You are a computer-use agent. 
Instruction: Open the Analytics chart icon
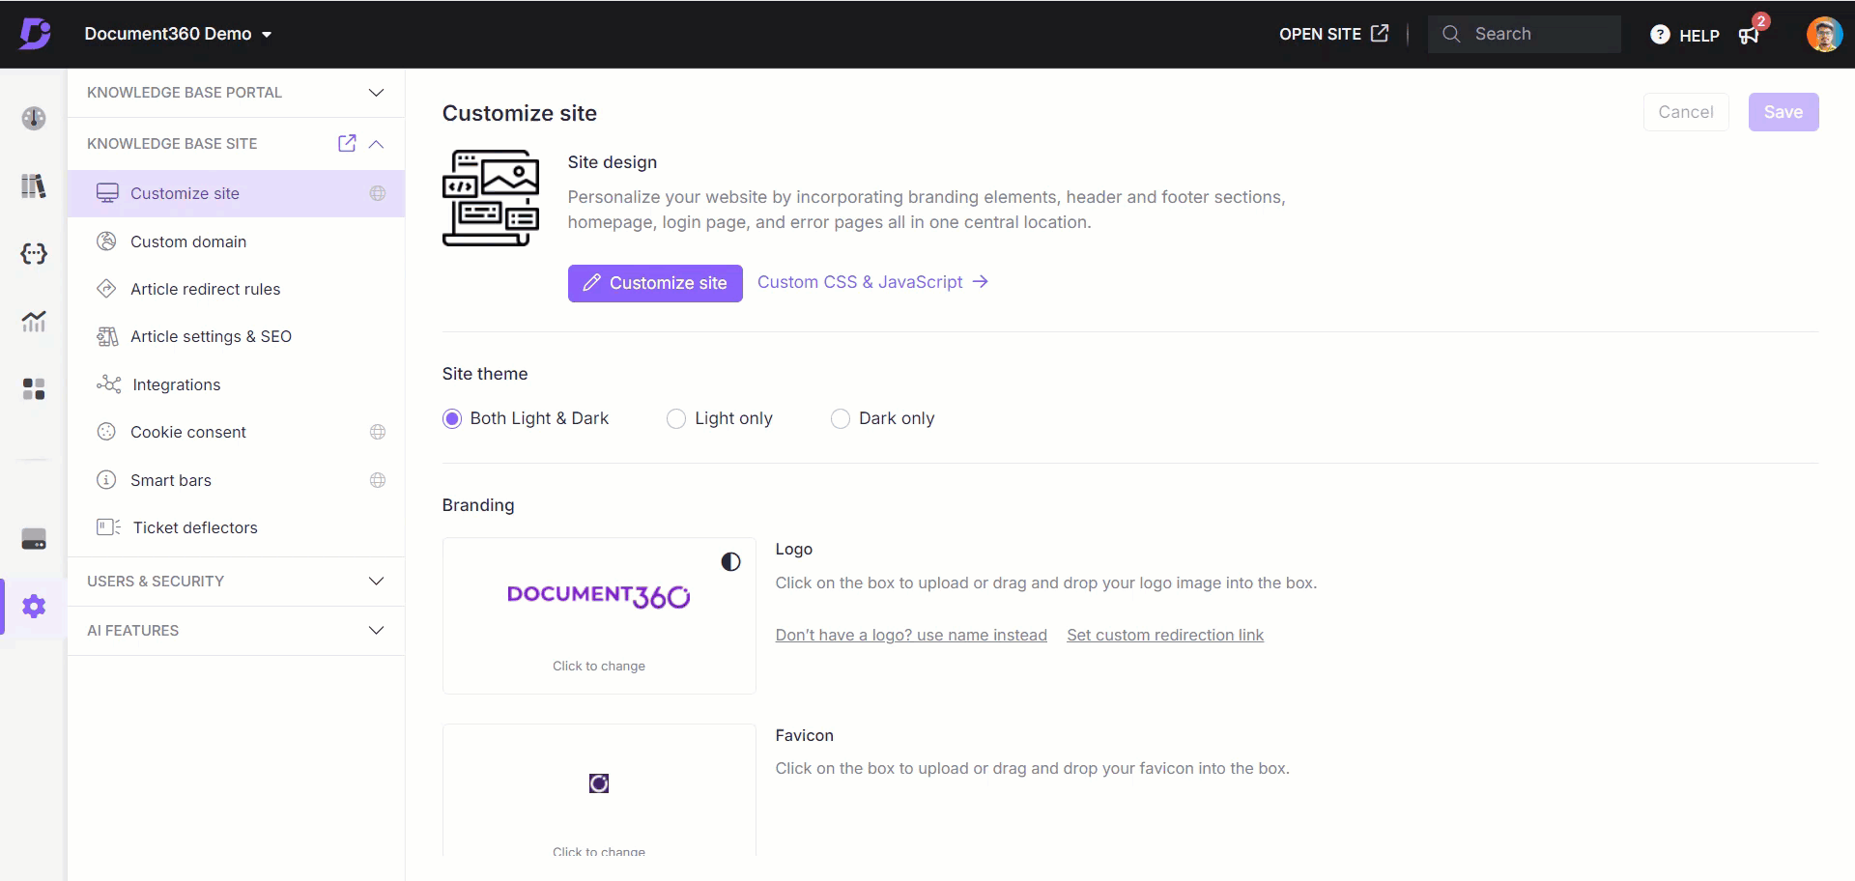point(34,321)
